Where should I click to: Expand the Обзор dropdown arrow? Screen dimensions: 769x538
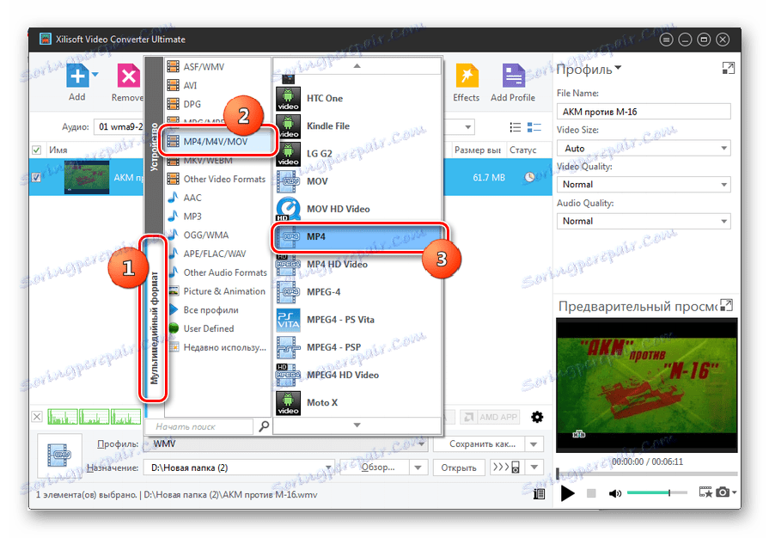tap(418, 468)
